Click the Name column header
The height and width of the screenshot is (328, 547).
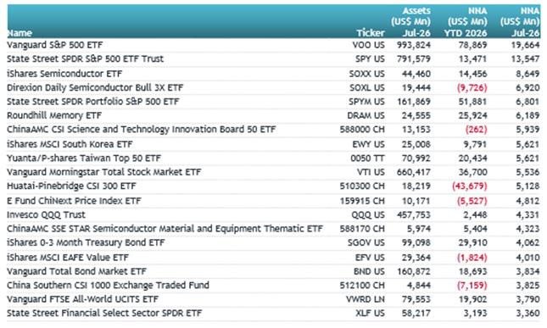20,33
